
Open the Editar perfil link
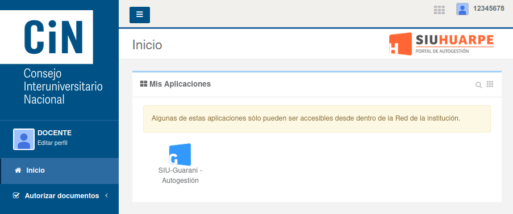pos(52,143)
